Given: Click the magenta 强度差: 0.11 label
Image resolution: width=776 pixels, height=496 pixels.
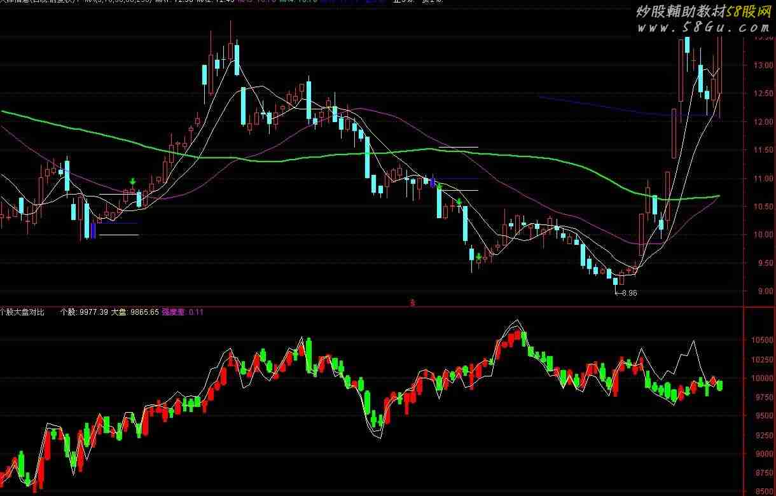Looking at the screenshot, I should [183, 312].
